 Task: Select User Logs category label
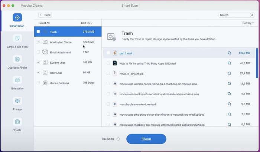(56, 73)
